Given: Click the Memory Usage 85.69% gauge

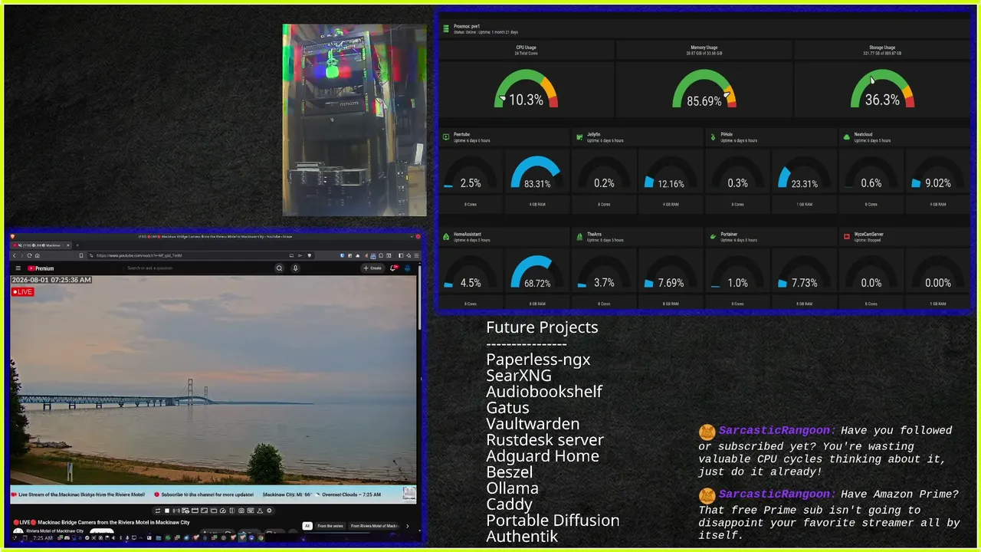Looking at the screenshot, I should (704, 89).
